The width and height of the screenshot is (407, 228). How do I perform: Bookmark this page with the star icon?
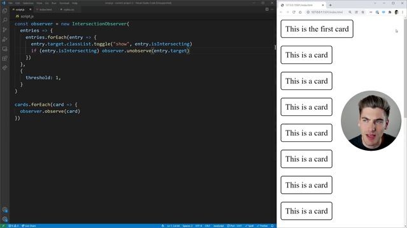point(363,12)
